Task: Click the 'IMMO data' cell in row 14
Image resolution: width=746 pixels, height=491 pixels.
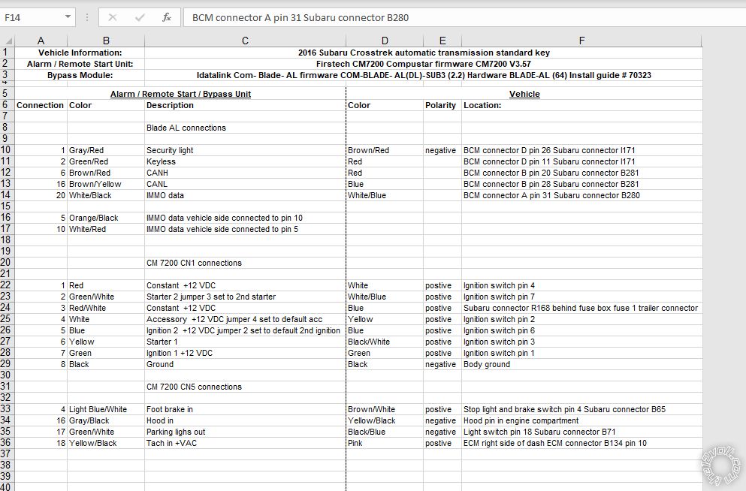Action: tap(245, 195)
